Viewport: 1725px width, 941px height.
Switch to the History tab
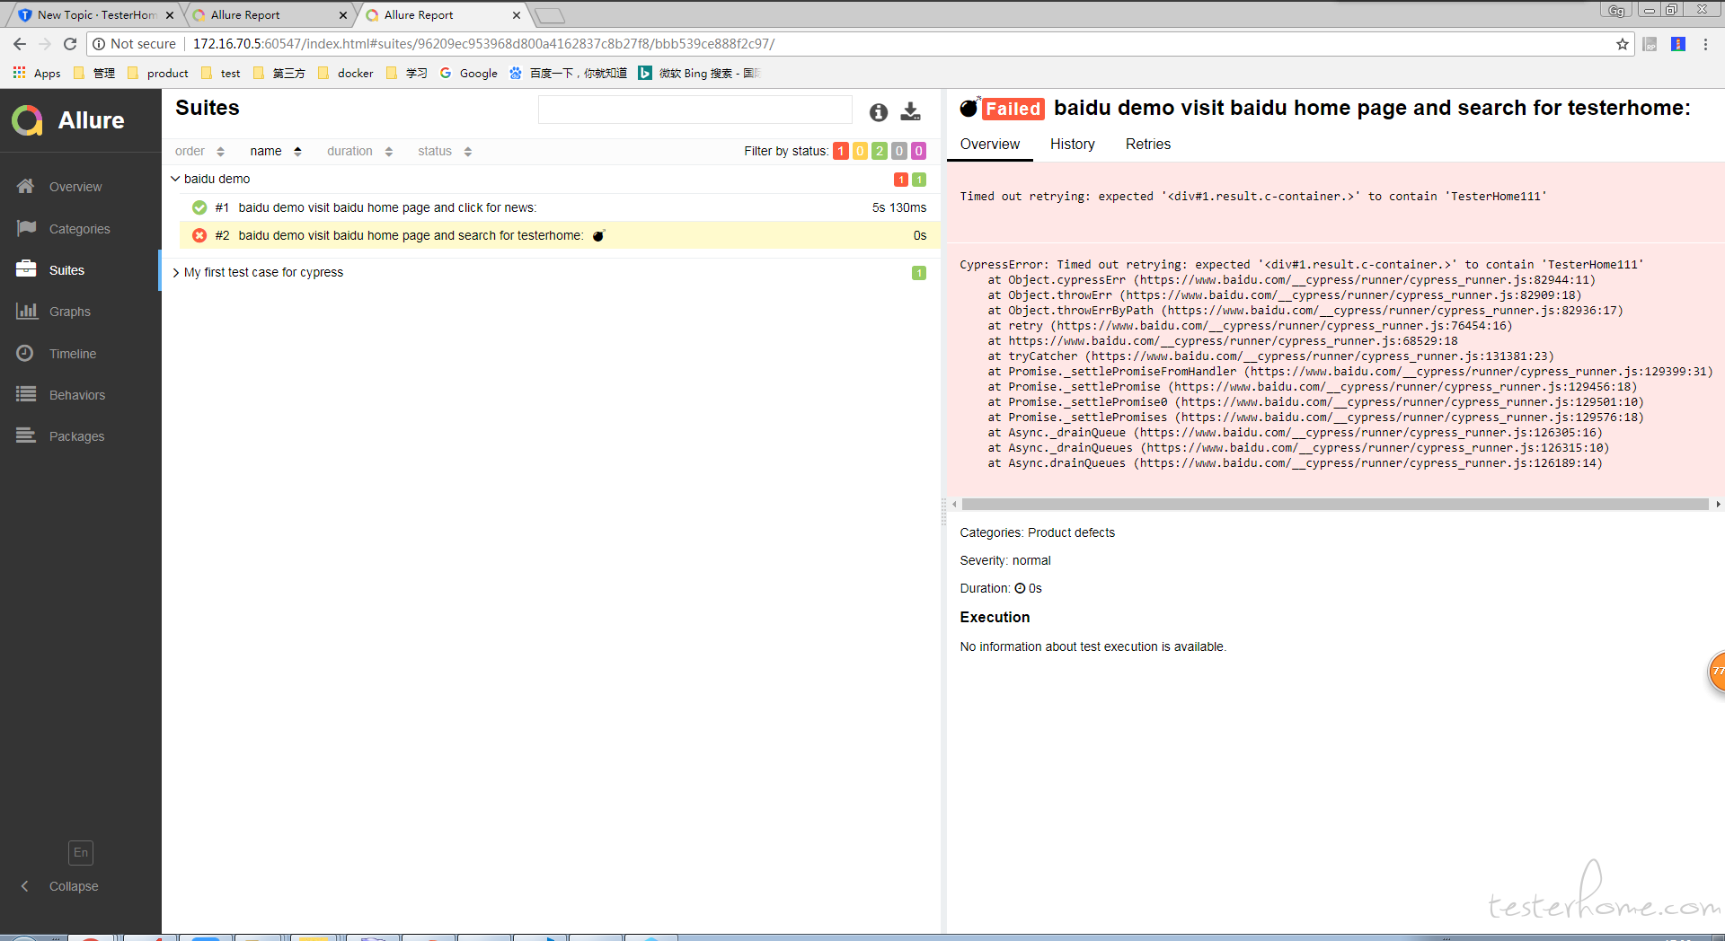pos(1072,144)
